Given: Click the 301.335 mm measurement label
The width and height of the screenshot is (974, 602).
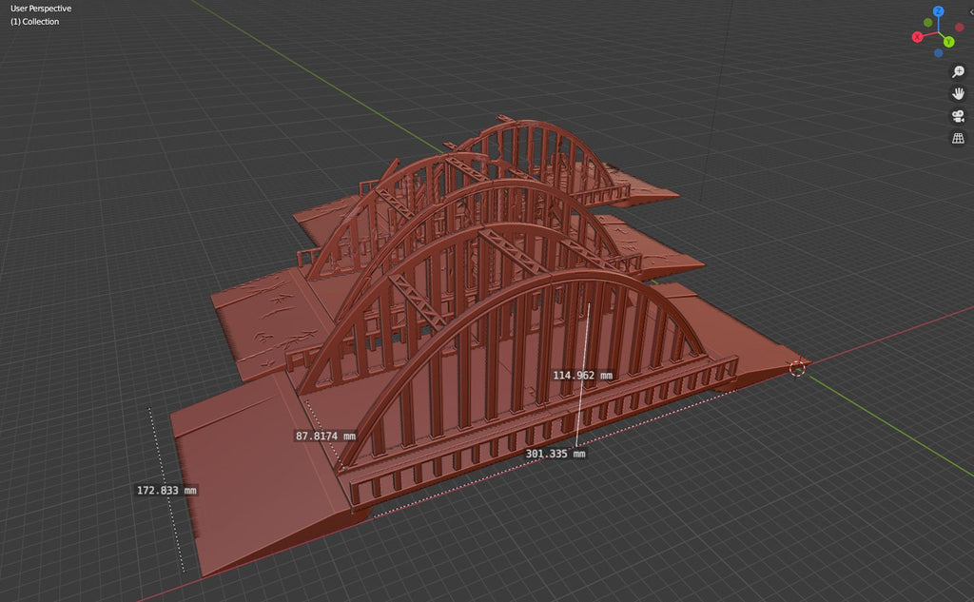Looking at the screenshot, I should coord(555,455).
